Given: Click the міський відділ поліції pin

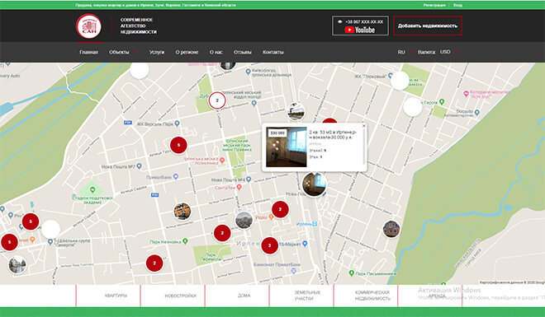Looking at the screenshot, I should tap(254, 103).
